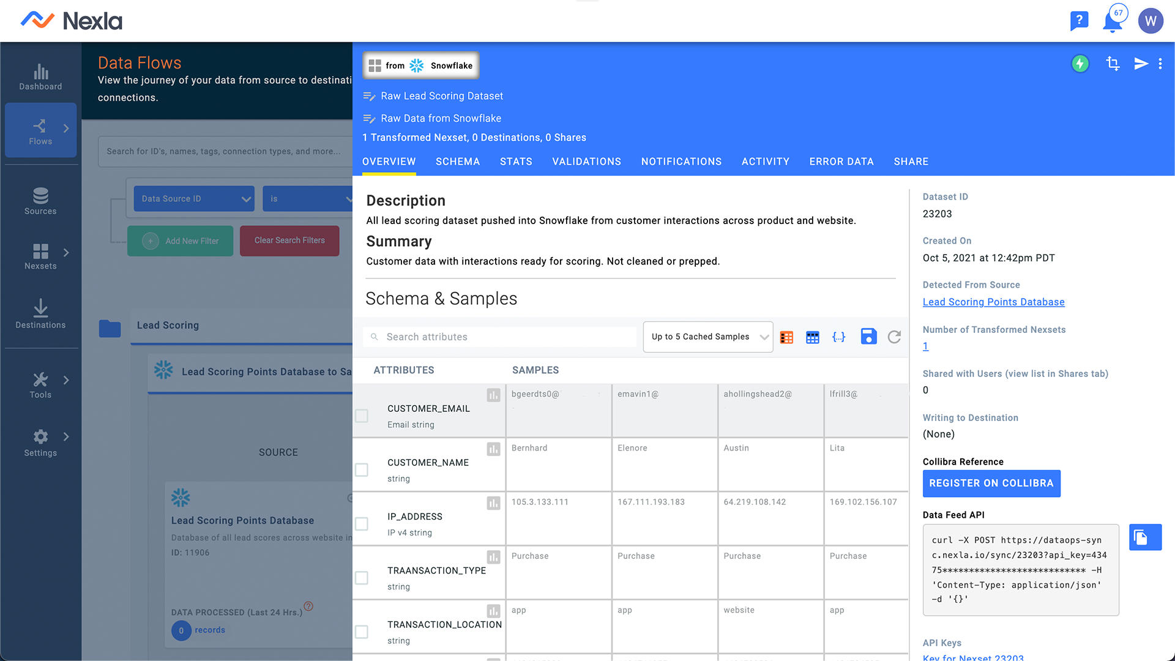
Task: Switch samples to orange table view icon
Action: 786,337
